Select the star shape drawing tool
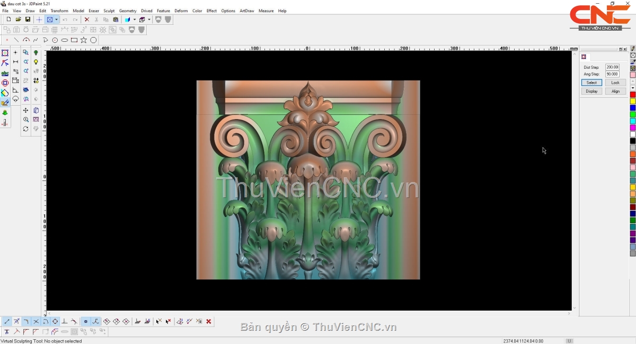 pyautogui.click(x=84, y=40)
